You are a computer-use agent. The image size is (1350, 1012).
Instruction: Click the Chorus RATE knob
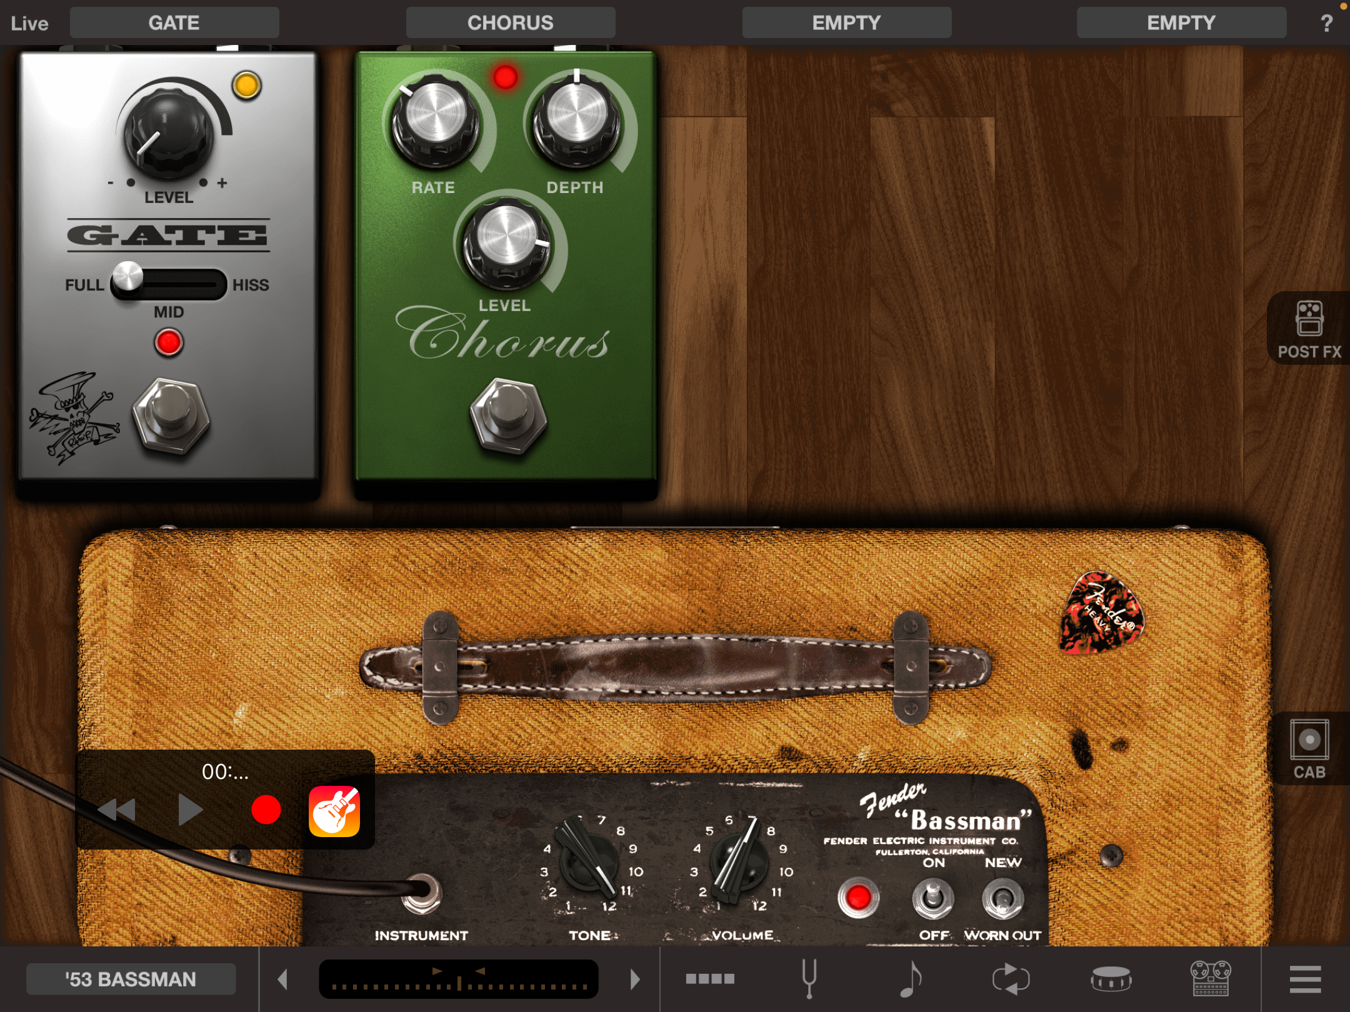pos(435,121)
